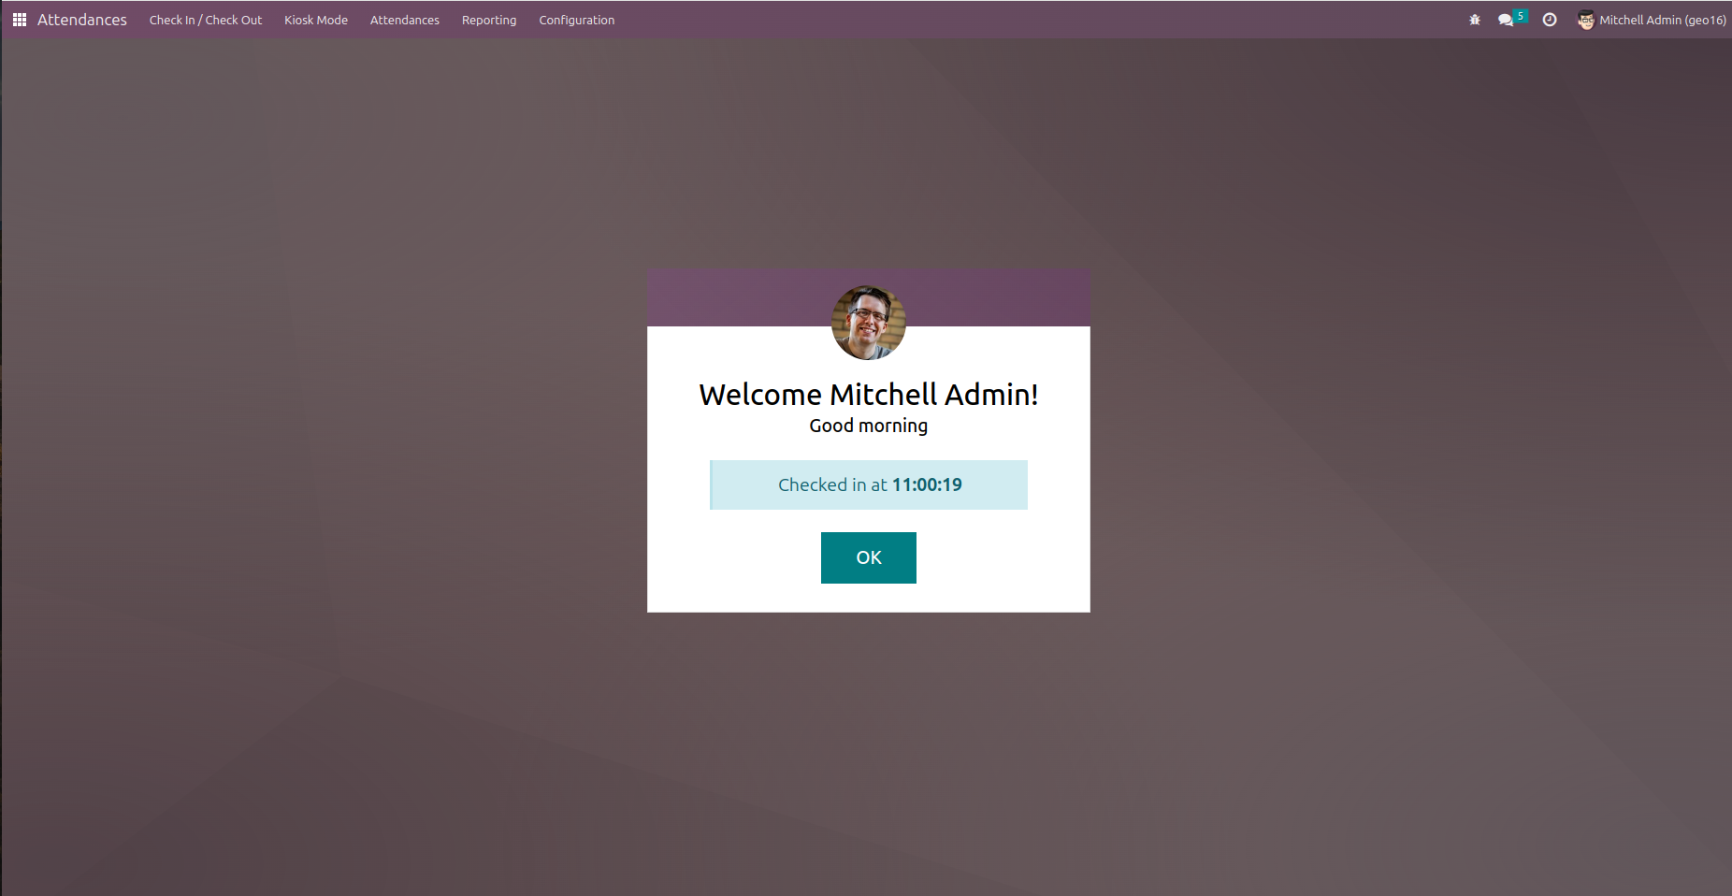Open the apps grid home menu
1732x896 pixels.
(19, 20)
